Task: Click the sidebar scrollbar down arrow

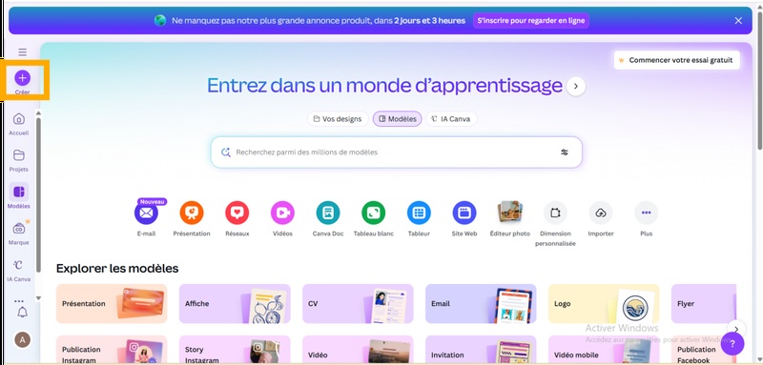Action: (38, 298)
